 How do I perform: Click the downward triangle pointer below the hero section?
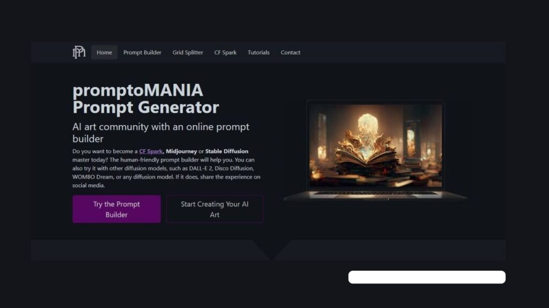pos(271,250)
